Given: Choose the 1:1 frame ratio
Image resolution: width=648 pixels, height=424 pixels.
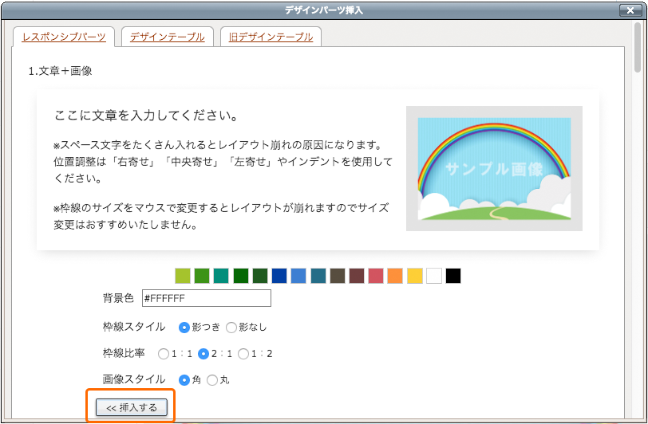Looking at the screenshot, I should coord(164,354).
